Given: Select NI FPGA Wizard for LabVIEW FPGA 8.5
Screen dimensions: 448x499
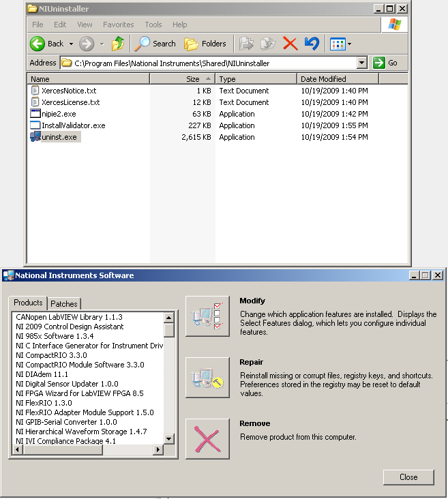Looking at the screenshot, I should (80, 393).
